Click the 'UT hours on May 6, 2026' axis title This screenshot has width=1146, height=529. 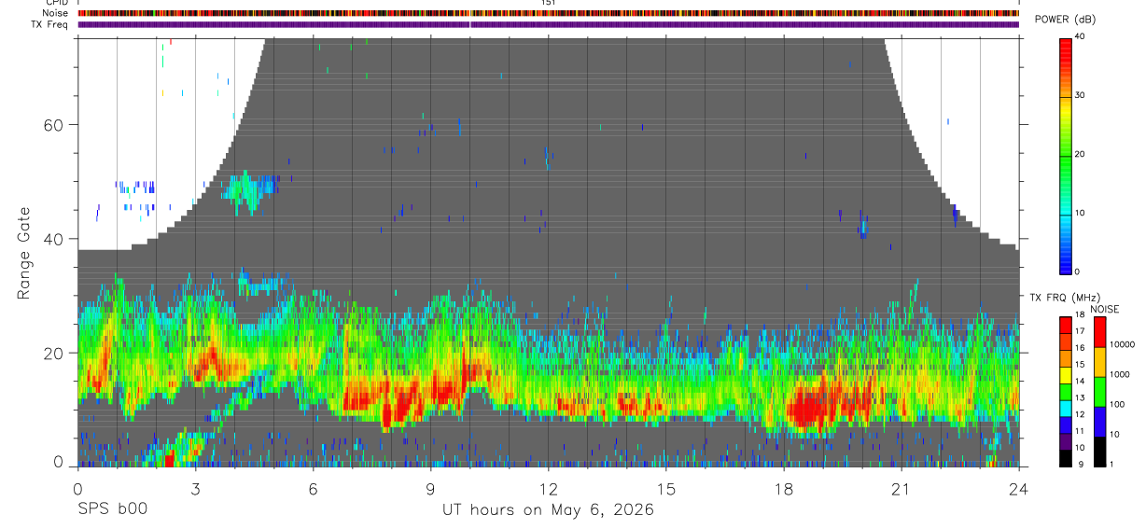548,509
